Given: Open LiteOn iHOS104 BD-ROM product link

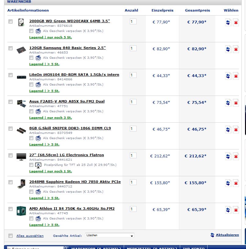Looking at the screenshot, I should (74, 75).
